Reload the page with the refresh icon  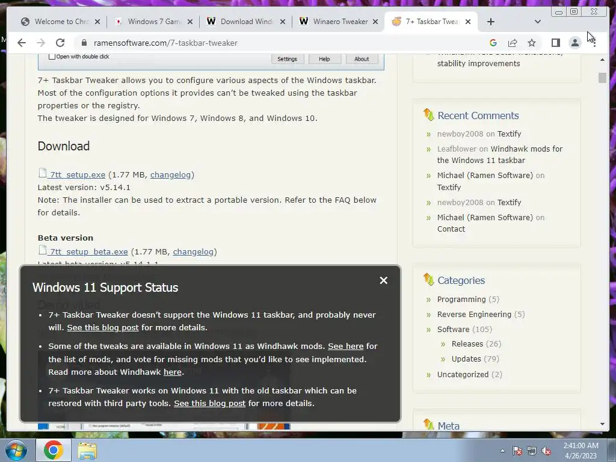[x=60, y=43]
